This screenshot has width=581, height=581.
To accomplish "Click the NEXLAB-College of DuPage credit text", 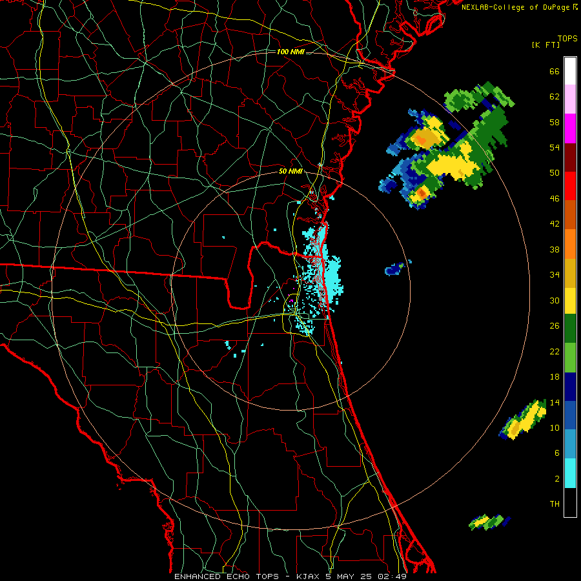I will 515,7.
